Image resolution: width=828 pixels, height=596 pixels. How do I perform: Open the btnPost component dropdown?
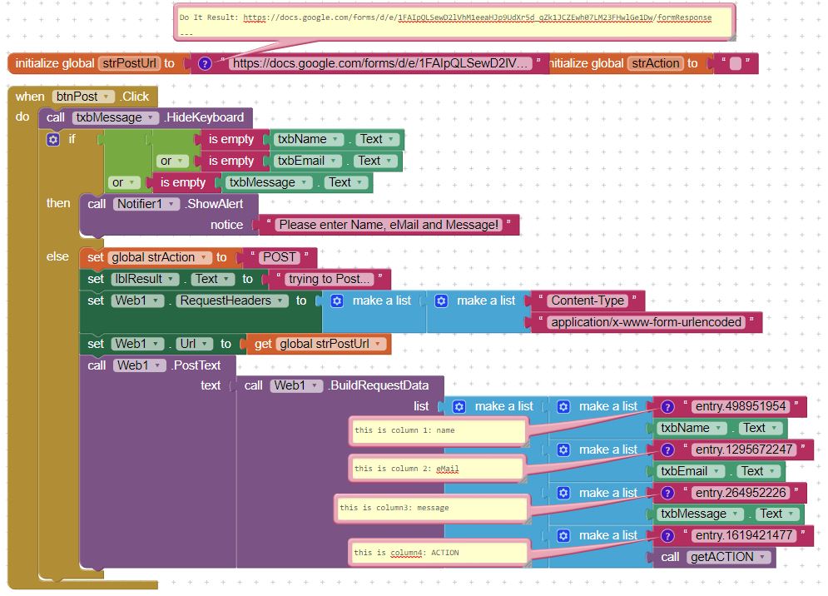83,97
